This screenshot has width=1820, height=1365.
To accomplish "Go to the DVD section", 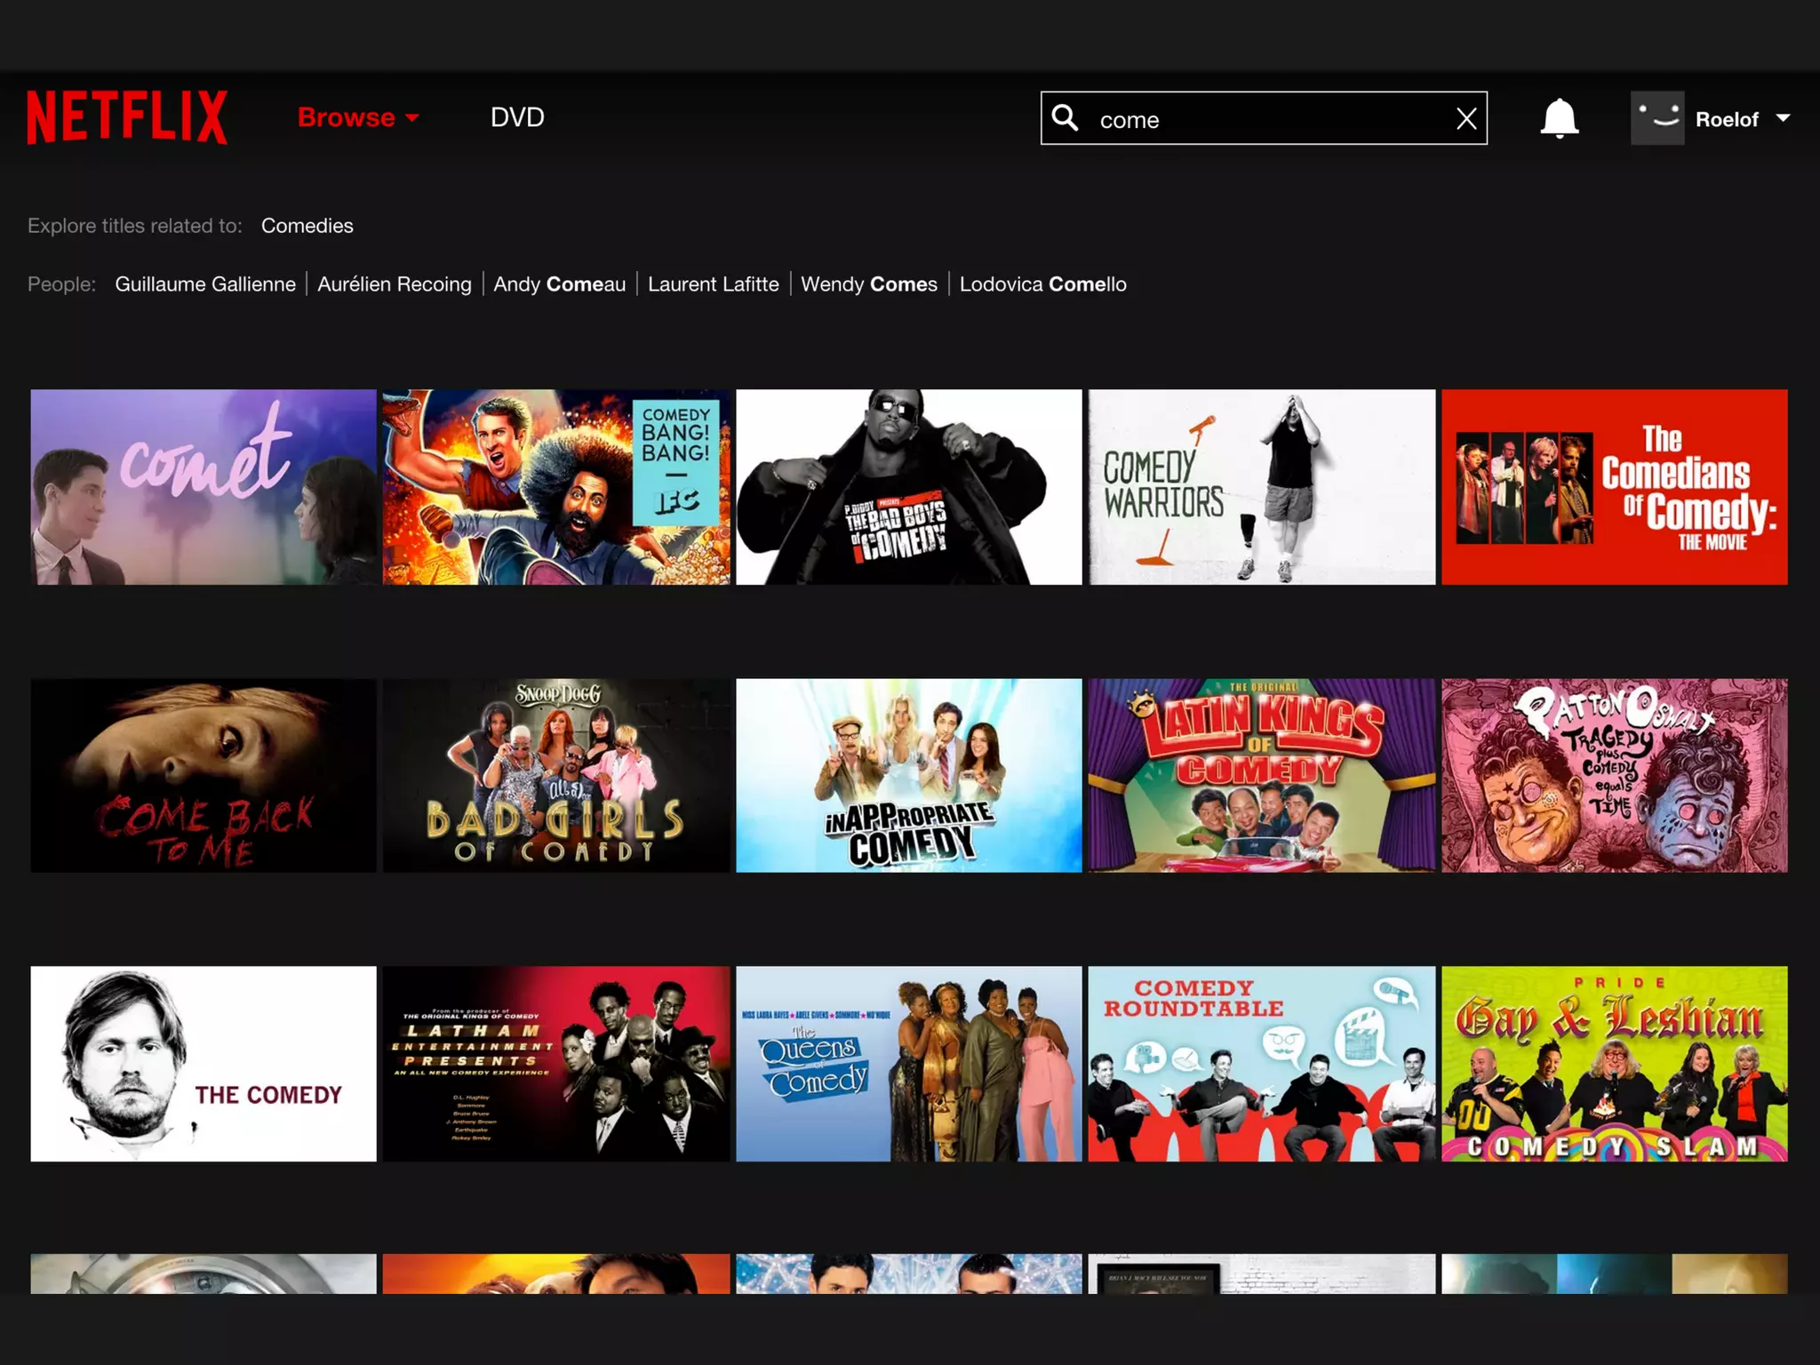I will click(517, 117).
